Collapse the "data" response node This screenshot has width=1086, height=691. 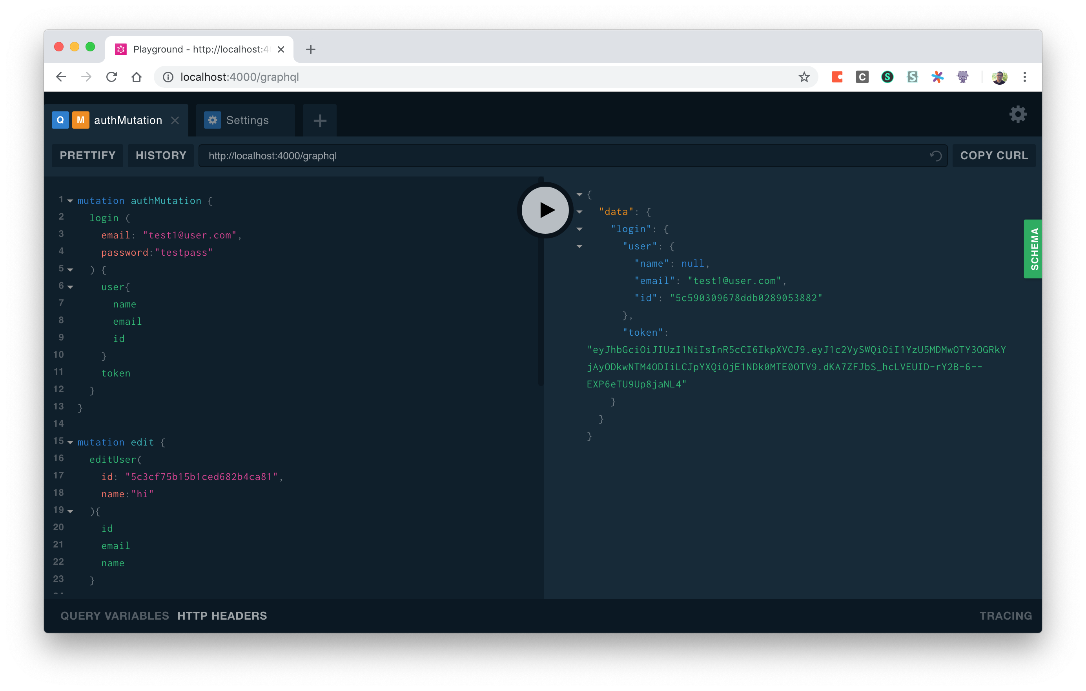click(579, 212)
